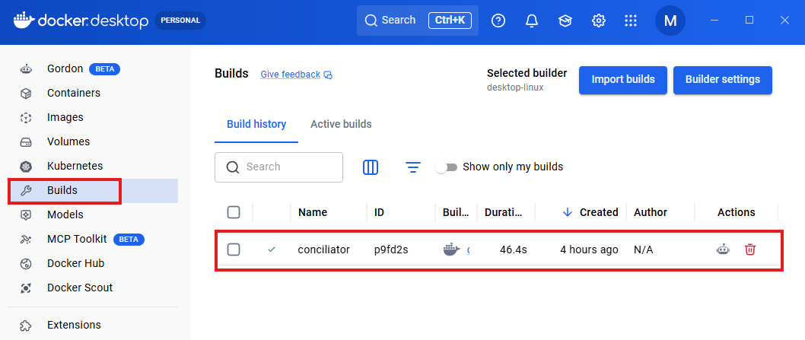The image size is (805, 340).
Task: Click the builds Search input field
Action: 278,167
